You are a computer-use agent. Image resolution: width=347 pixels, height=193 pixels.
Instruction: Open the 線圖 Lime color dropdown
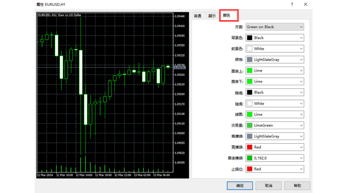(275, 114)
